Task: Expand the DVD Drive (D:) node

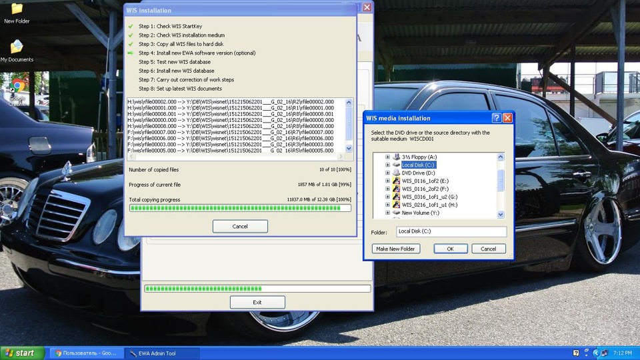Action: pyautogui.click(x=387, y=173)
